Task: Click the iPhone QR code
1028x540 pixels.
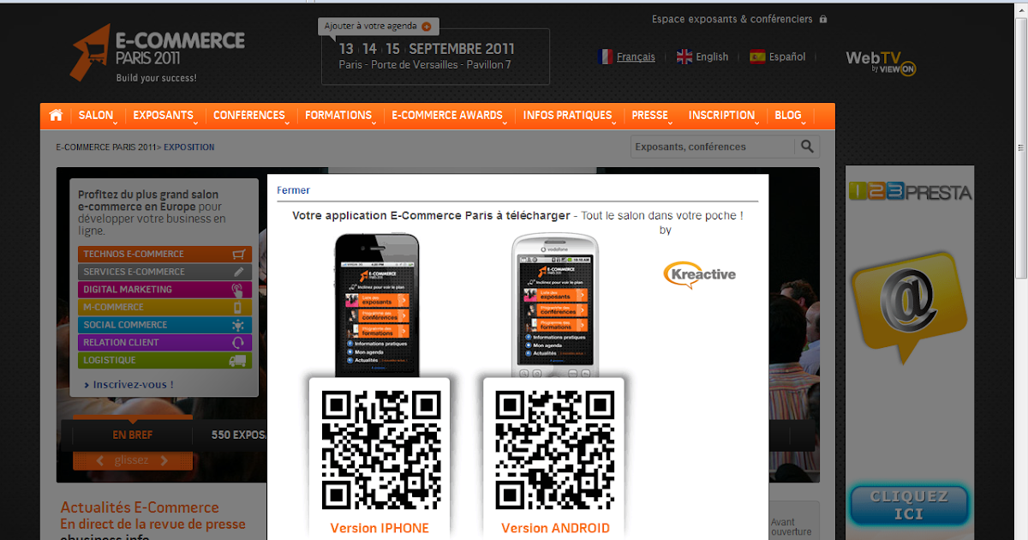Action: (x=380, y=450)
